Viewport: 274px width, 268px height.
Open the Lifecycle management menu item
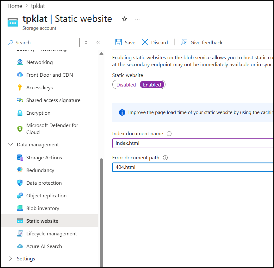[x=52, y=233]
